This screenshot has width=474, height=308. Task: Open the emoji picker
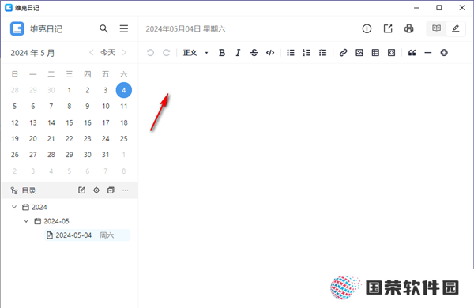(x=444, y=53)
